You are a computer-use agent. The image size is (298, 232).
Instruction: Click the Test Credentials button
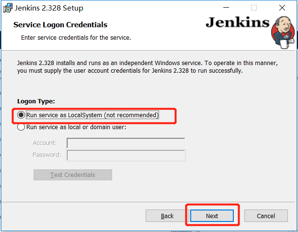(73, 175)
